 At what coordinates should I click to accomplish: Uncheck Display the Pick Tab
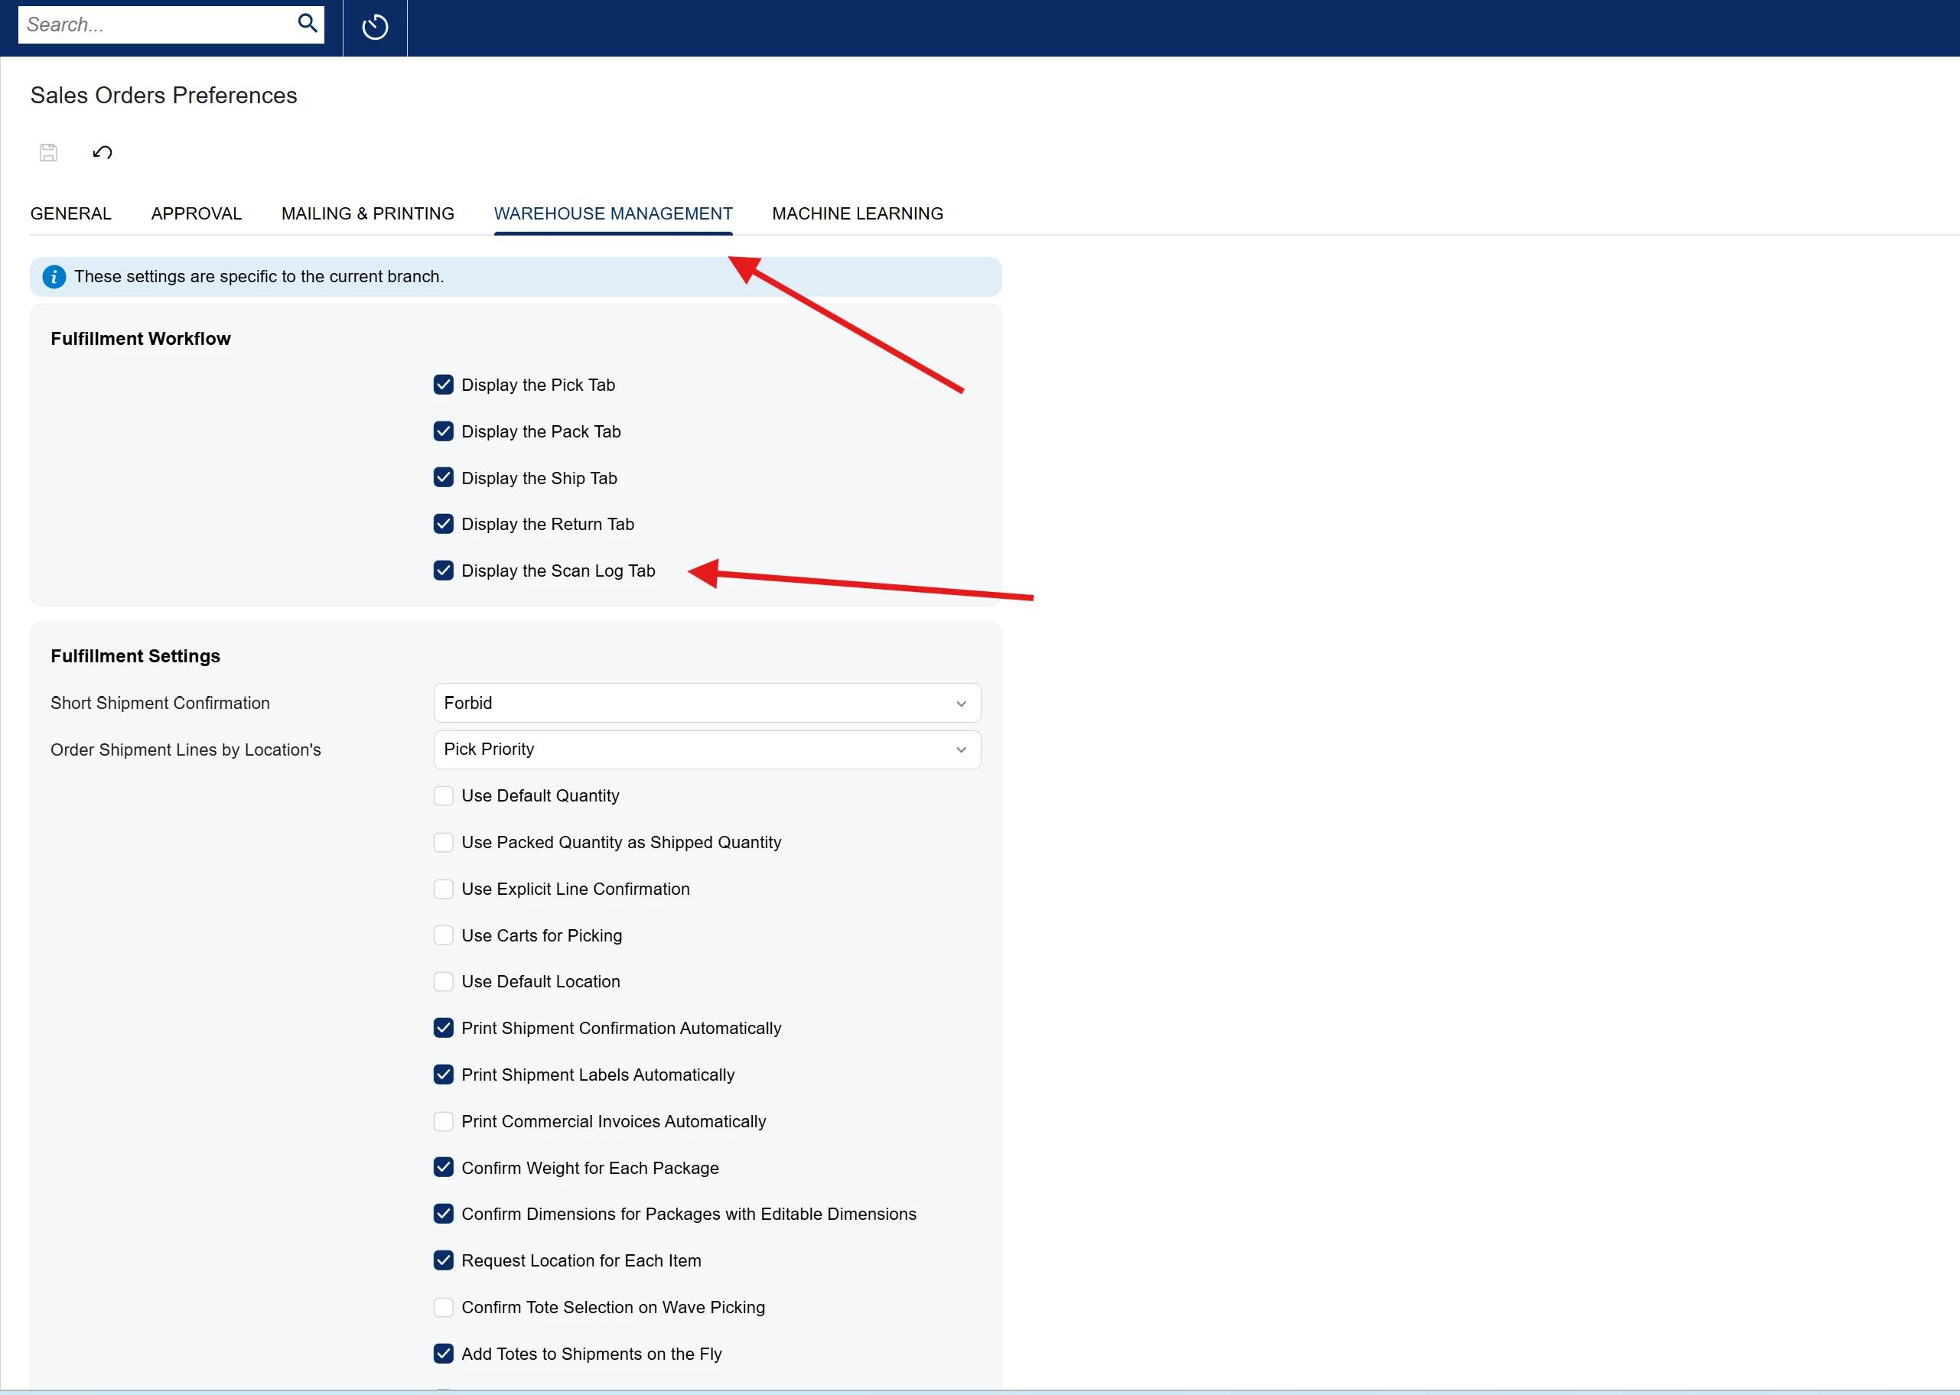[444, 385]
